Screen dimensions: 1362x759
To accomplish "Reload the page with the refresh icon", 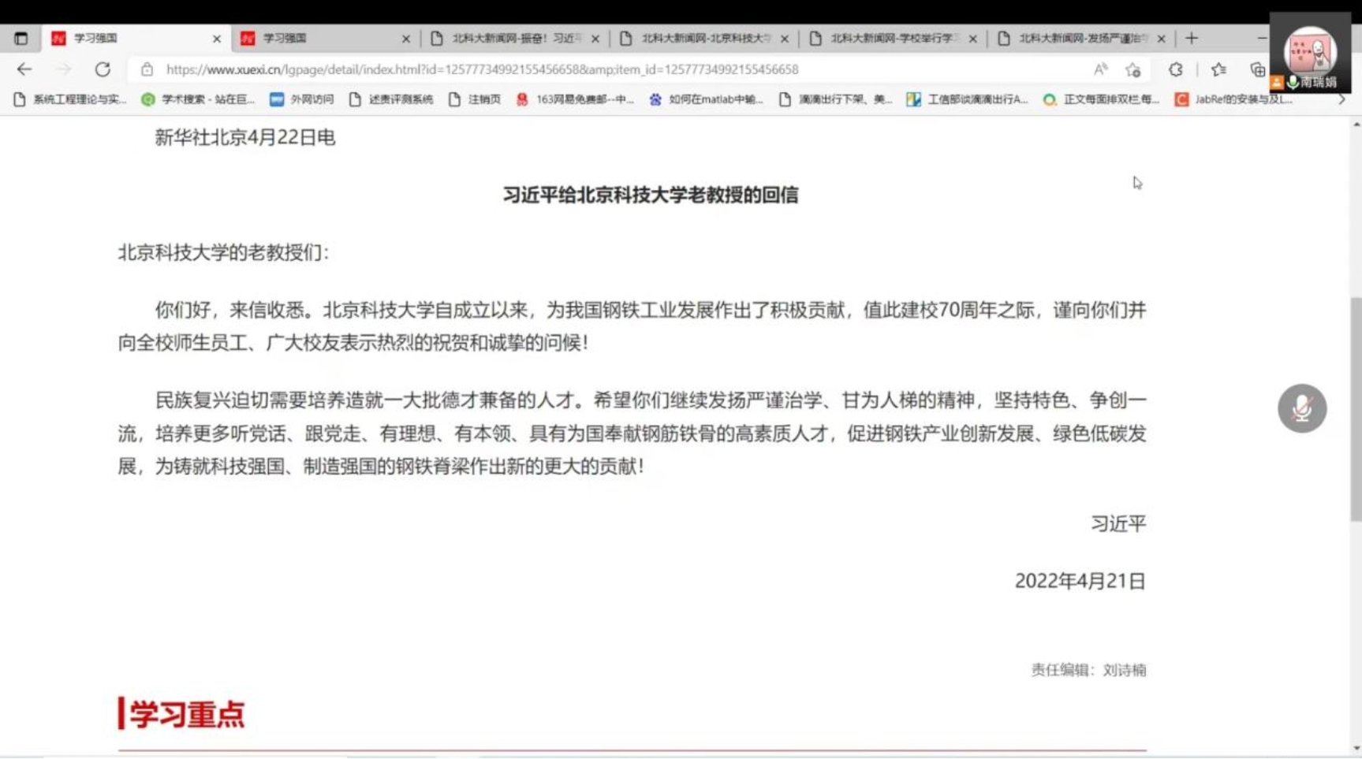I will pyautogui.click(x=103, y=69).
